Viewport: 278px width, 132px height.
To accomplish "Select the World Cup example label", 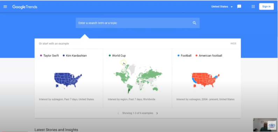I will pos(119,56).
